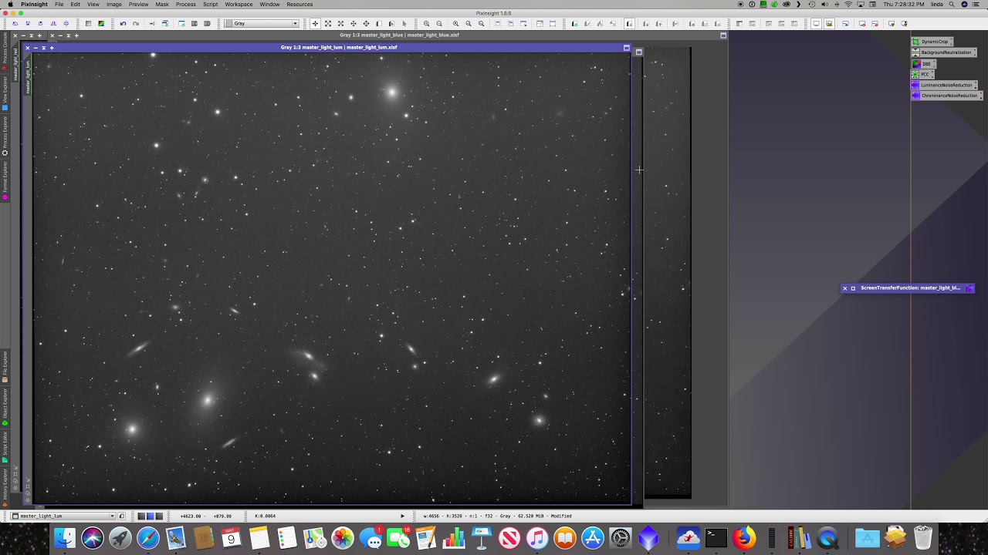Open the Script menu
The height and width of the screenshot is (555, 988).
coord(210,4)
